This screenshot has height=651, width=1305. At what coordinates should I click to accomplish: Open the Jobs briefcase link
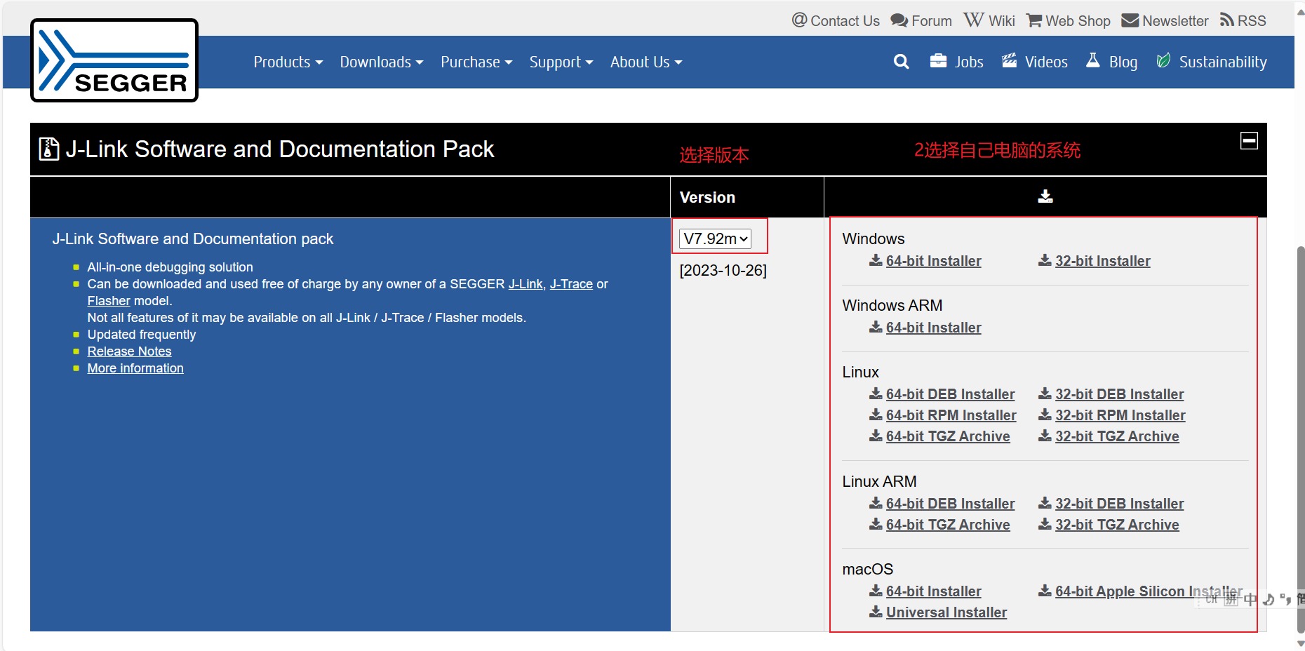956,62
